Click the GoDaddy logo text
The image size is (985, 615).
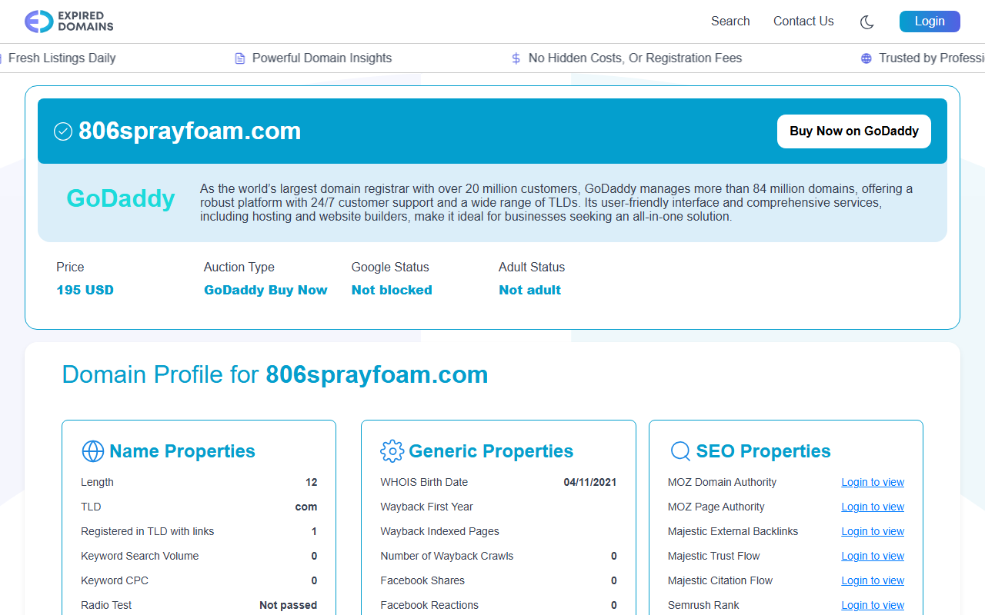pos(121,198)
